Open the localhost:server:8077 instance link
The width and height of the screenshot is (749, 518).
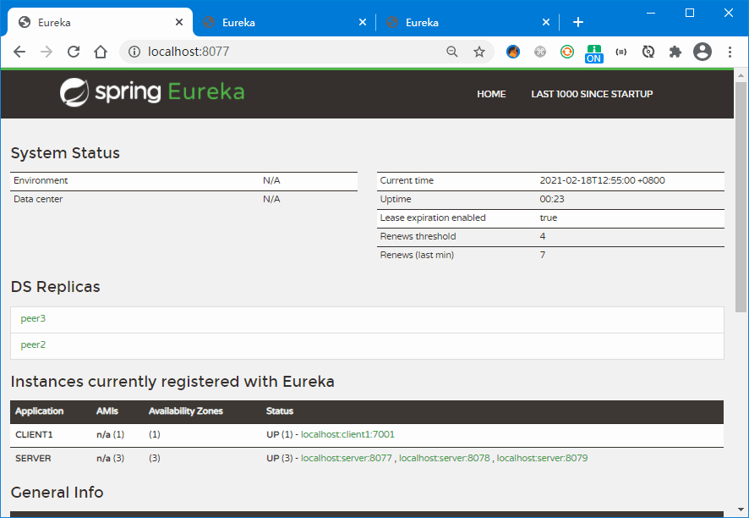(347, 458)
